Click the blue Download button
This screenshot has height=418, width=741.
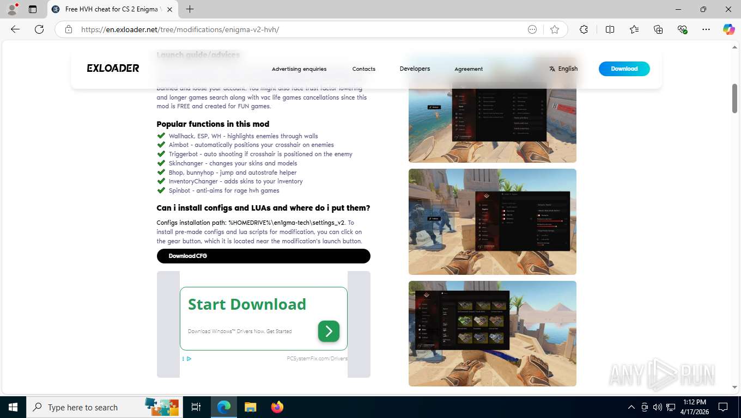[624, 69]
